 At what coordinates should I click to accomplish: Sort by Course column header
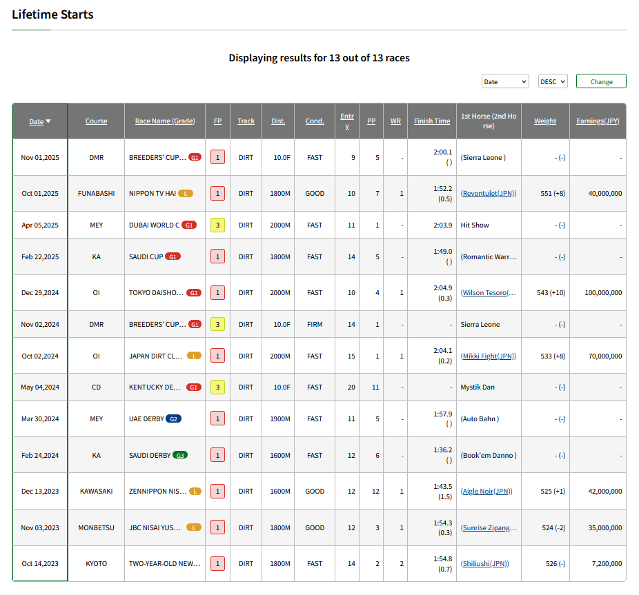(x=96, y=121)
